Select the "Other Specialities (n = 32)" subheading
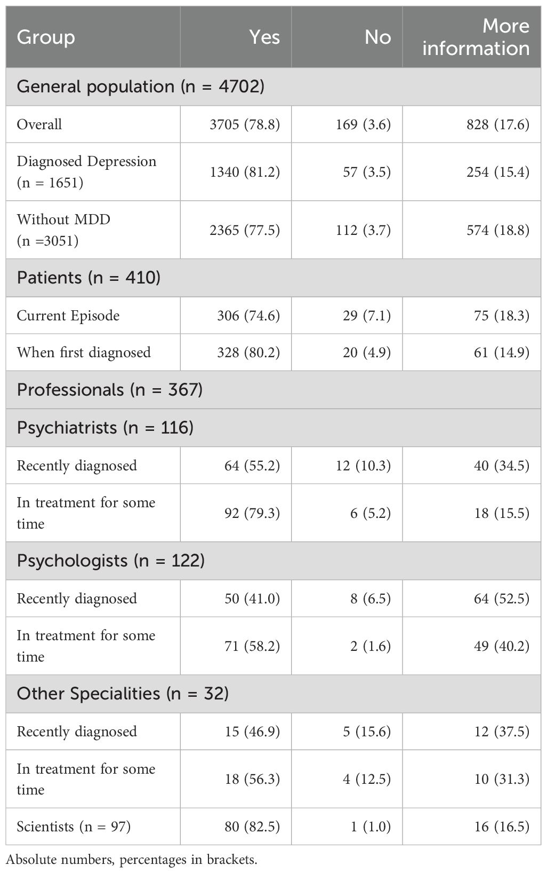Screen dimensions: 547x873 [x=123, y=694]
